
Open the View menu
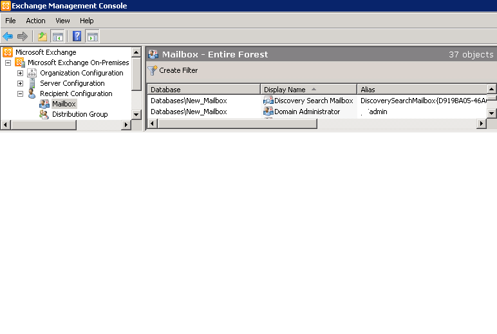pyautogui.click(x=62, y=21)
